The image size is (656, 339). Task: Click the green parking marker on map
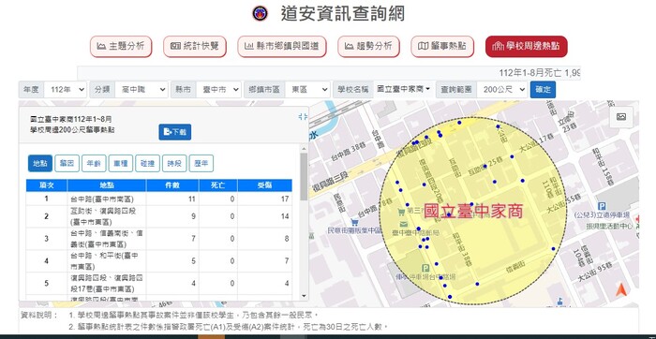coord(426,269)
